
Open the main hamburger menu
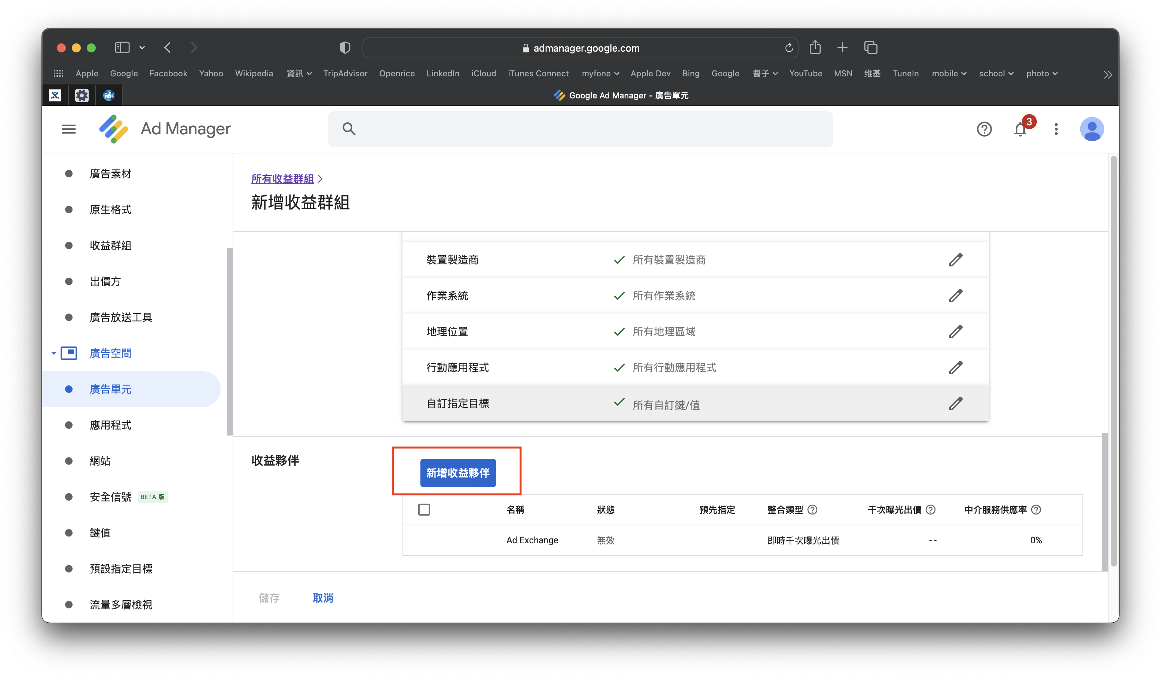coord(69,129)
